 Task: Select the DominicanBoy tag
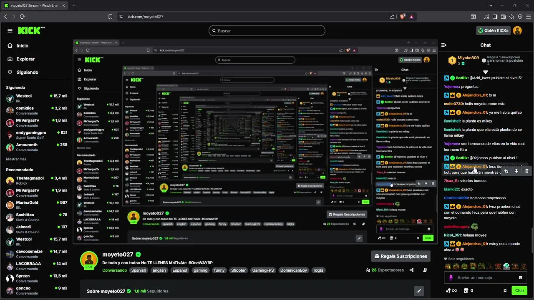coord(294,270)
